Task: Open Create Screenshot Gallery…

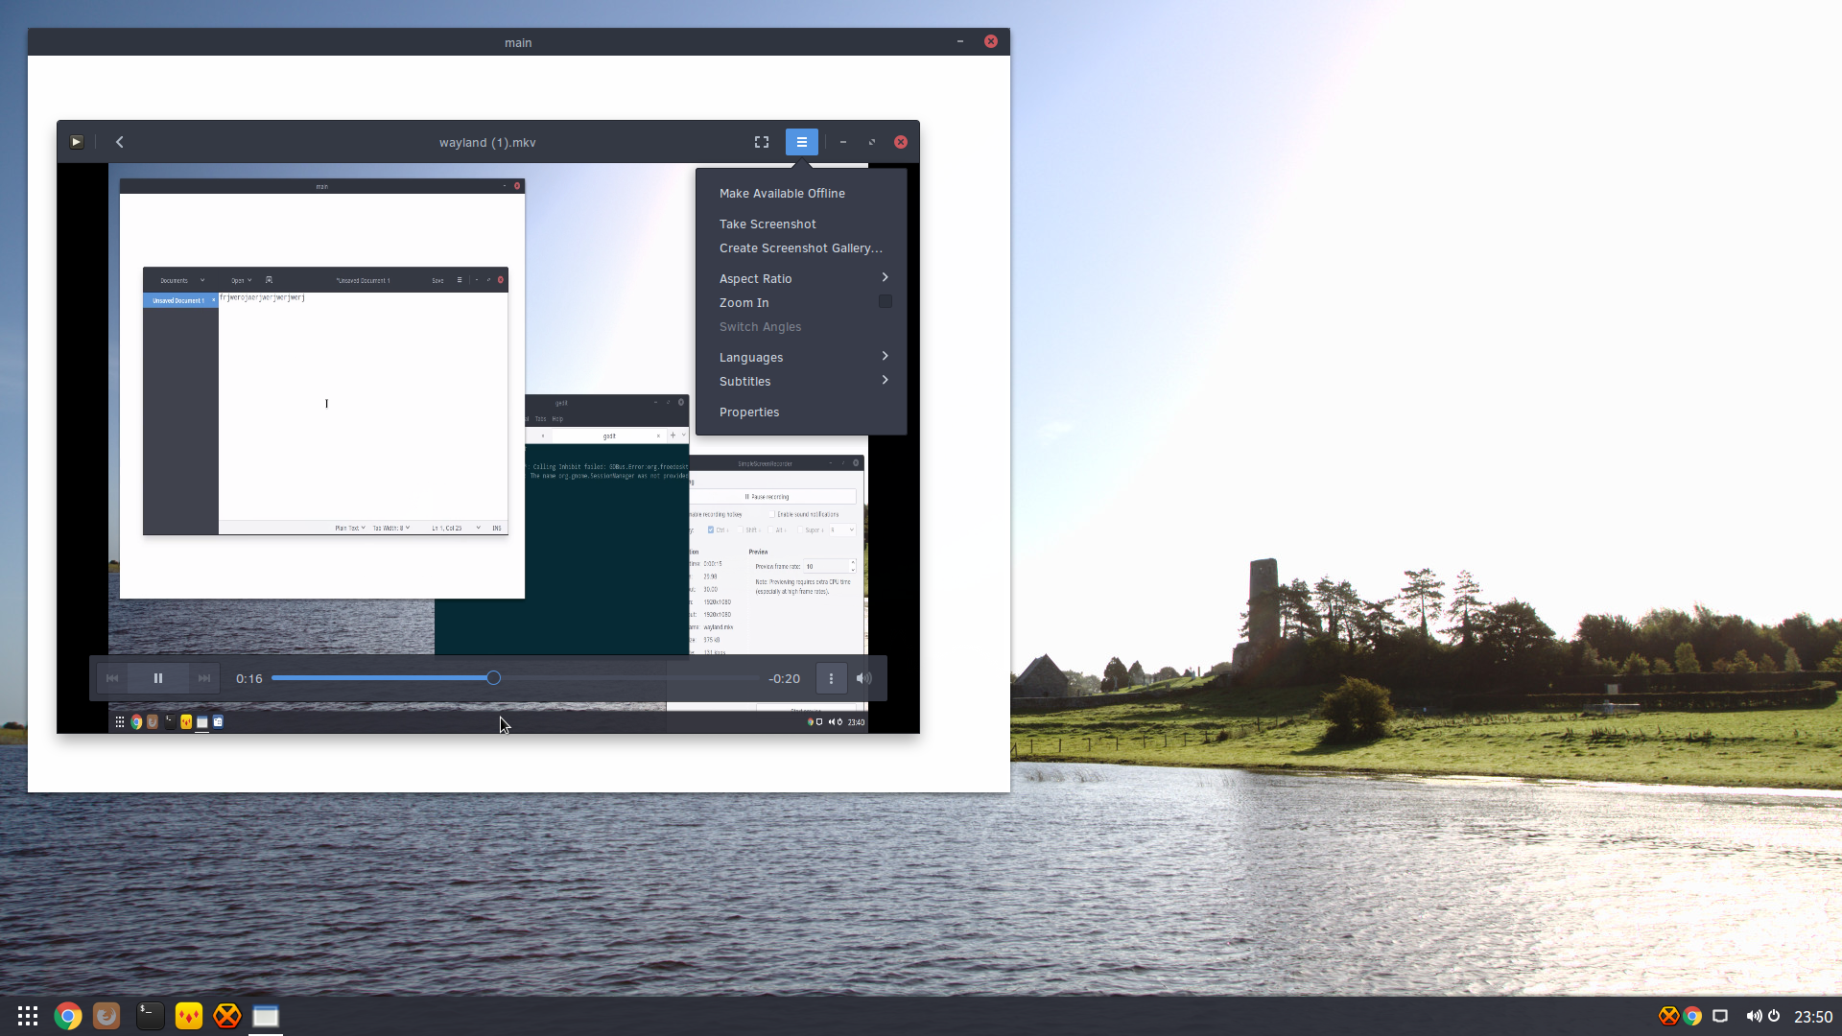Action: click(801, 248)
